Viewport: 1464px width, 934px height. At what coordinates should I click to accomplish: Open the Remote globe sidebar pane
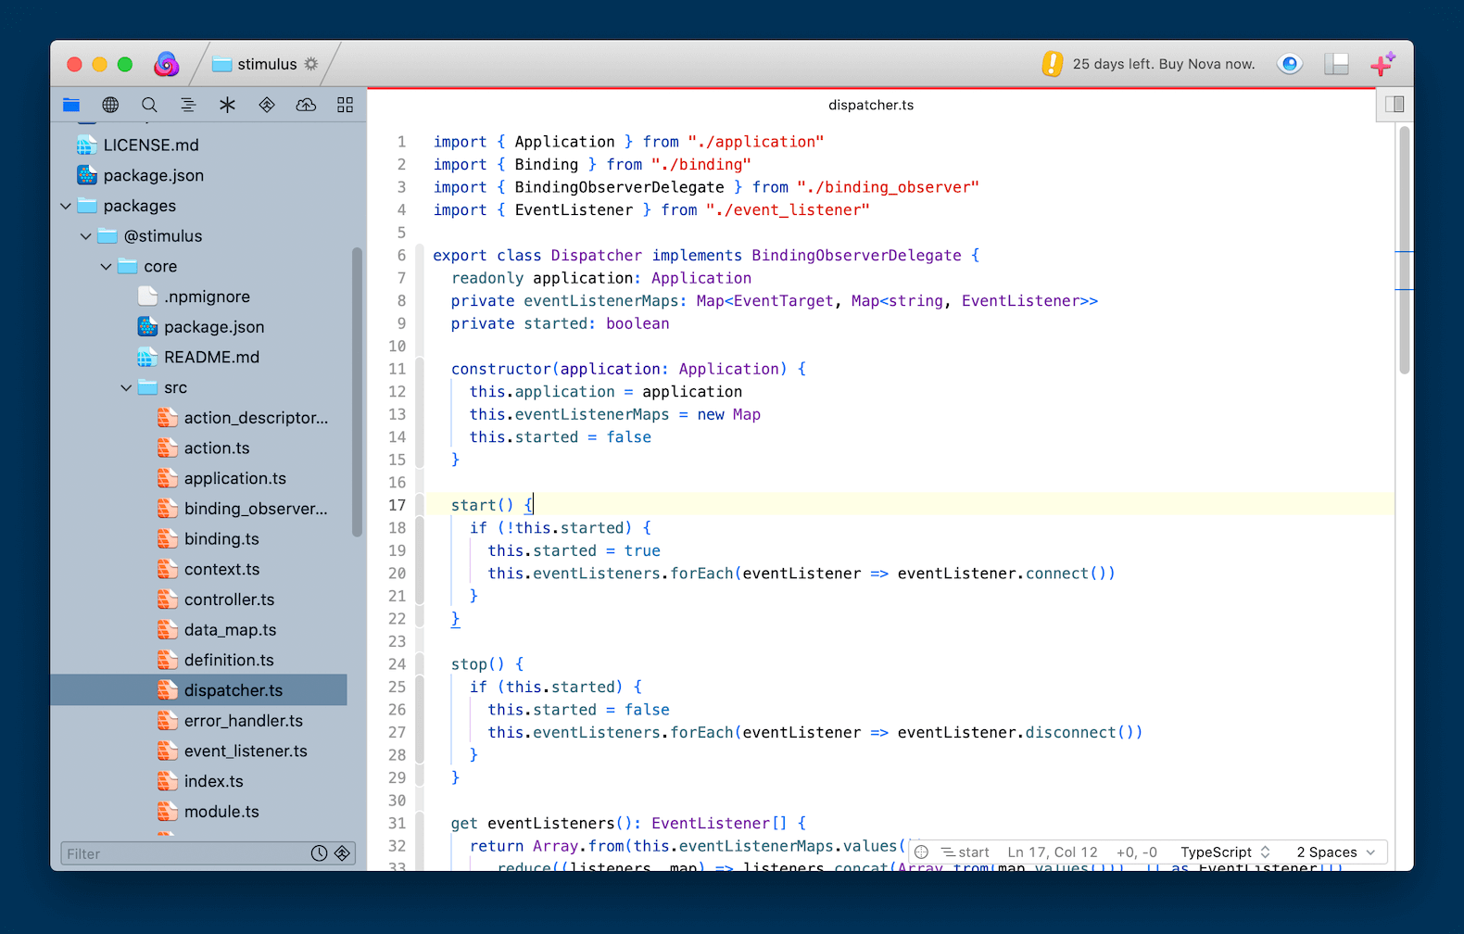pyautogui.click(x=110, y=105)
